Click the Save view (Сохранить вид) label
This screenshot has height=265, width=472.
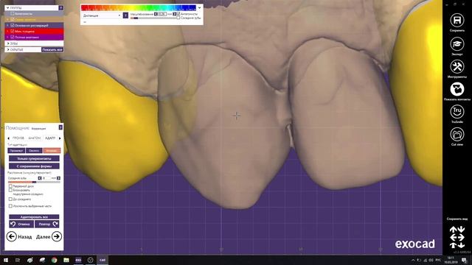point(457,219)
